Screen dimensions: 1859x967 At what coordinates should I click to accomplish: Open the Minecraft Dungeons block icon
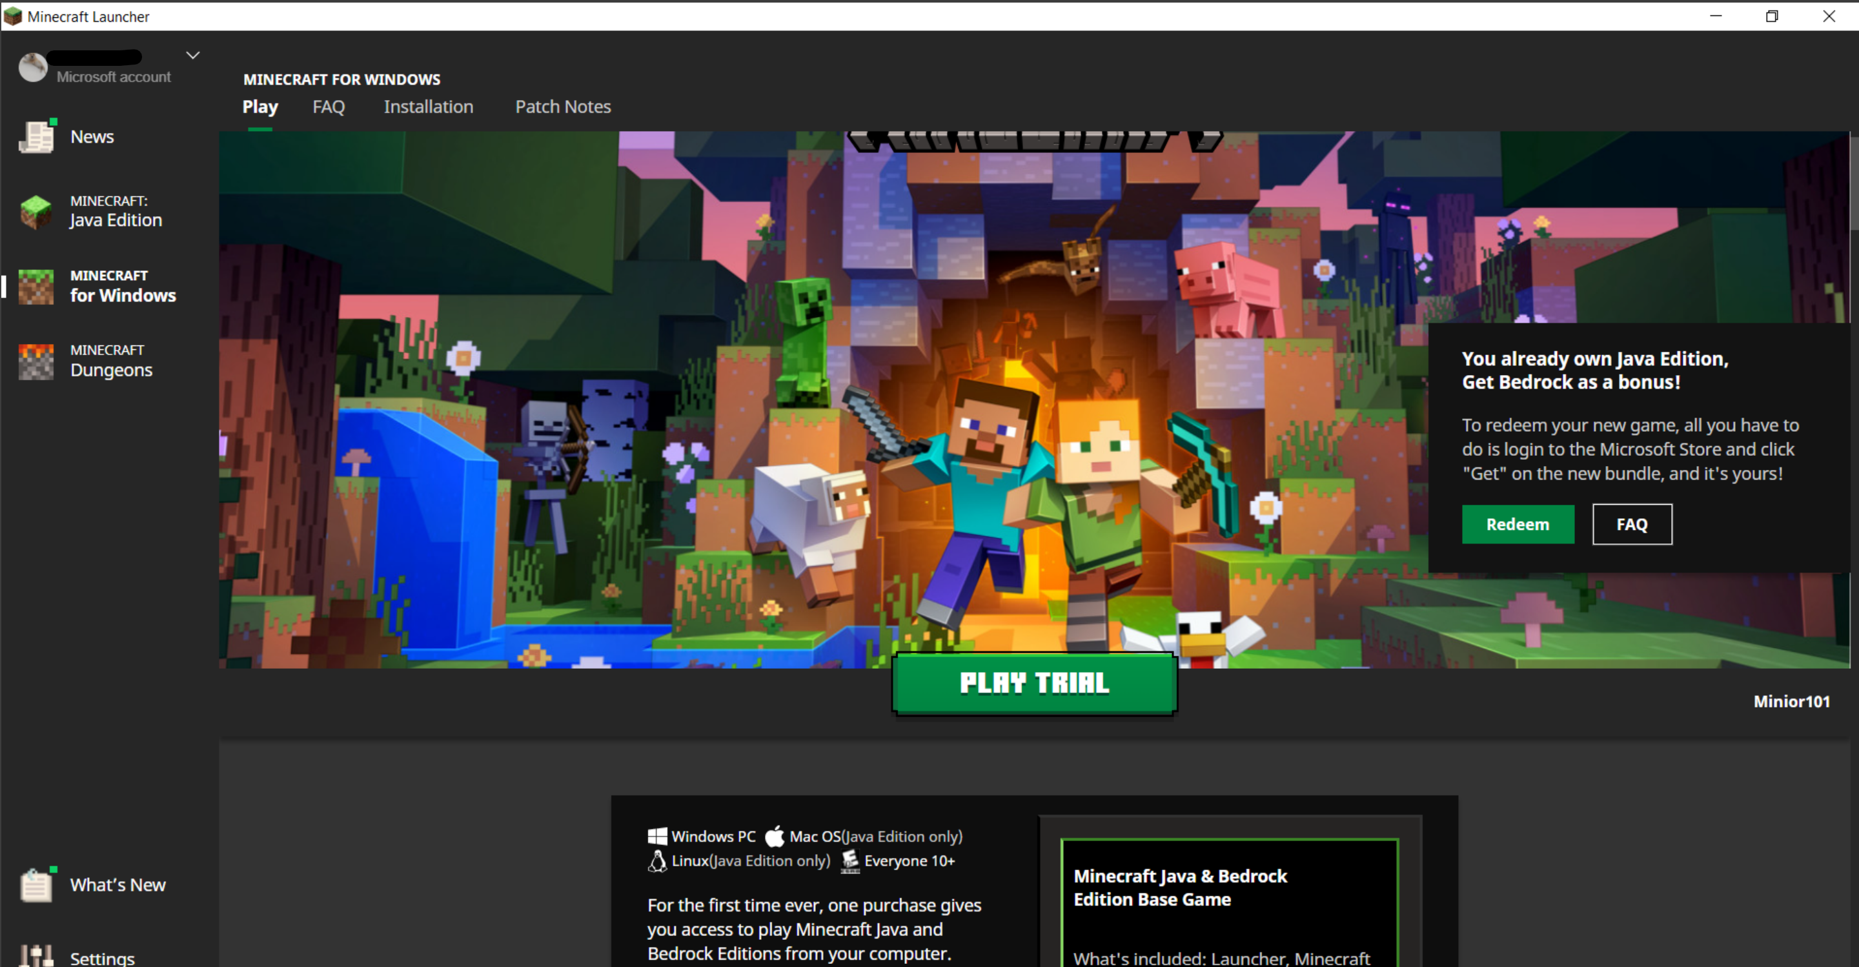tap(36, 361)
